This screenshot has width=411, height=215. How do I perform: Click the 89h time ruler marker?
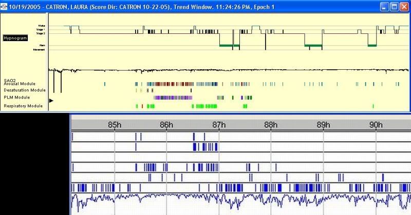323,124
